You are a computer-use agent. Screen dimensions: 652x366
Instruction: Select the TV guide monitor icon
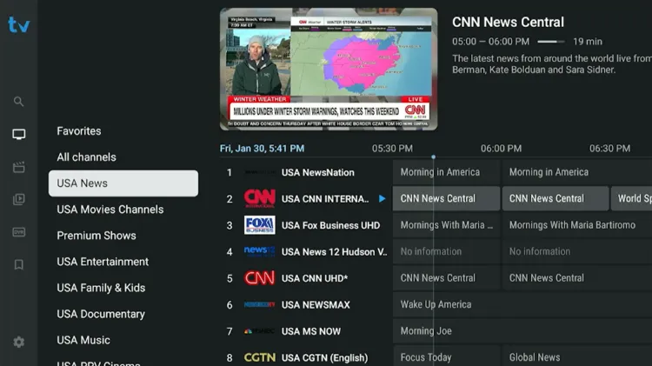click(19, 134)
